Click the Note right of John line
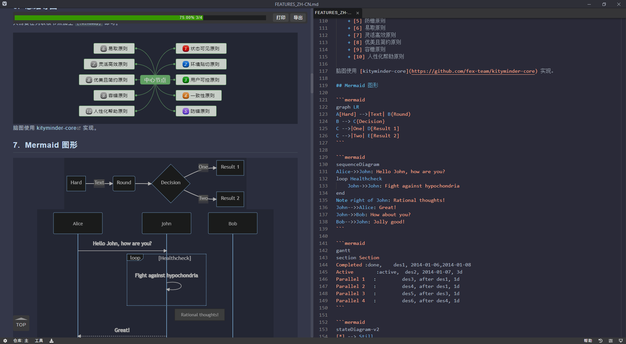 (x=390, y=200)
